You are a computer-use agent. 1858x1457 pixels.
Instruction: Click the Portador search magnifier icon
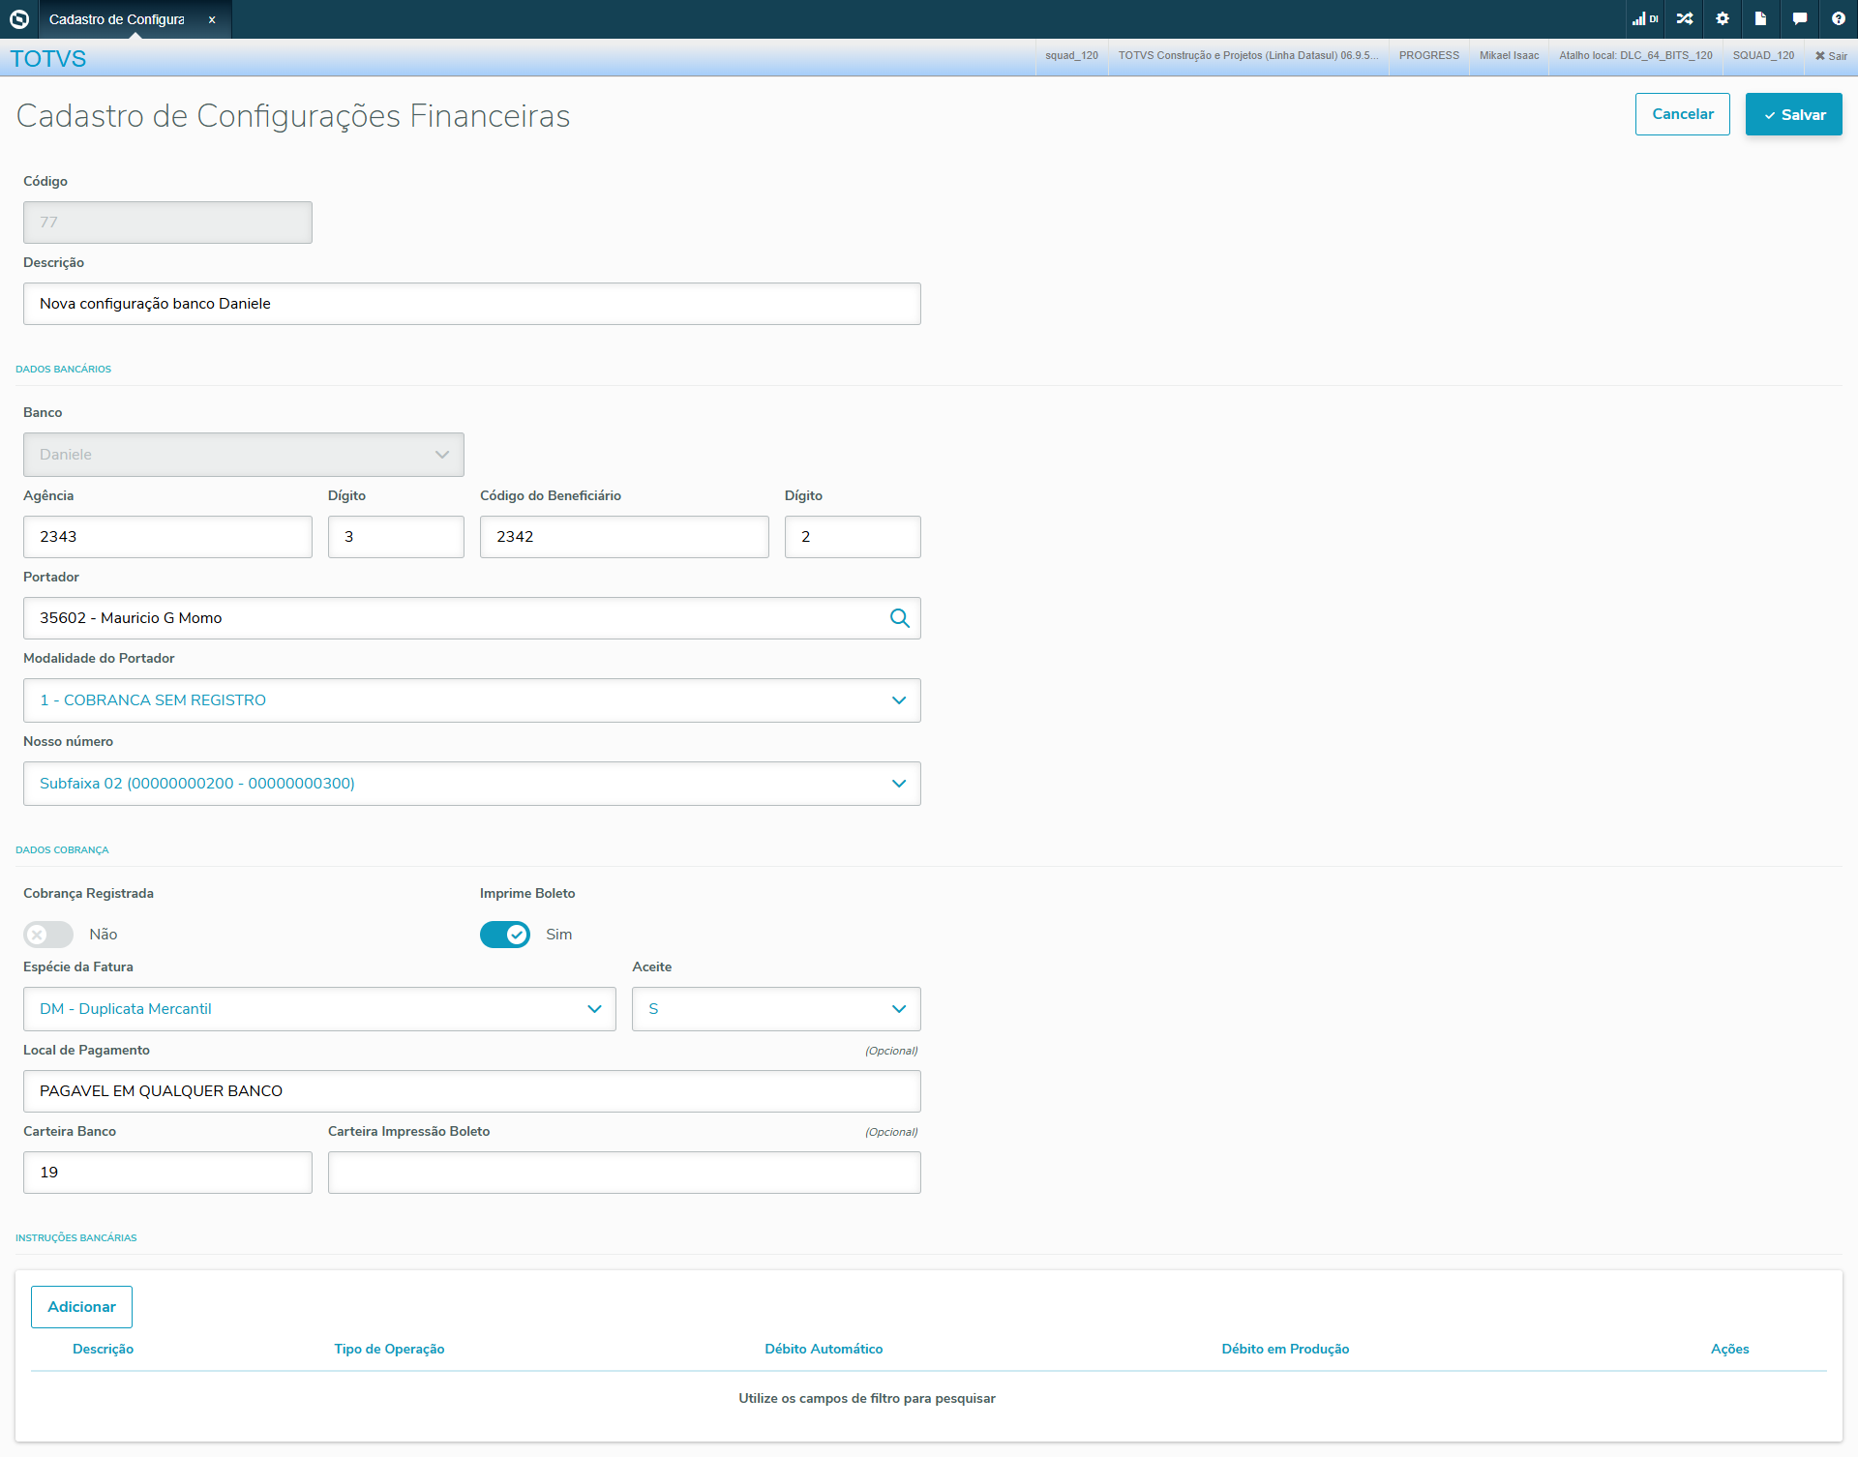[899, 618]
